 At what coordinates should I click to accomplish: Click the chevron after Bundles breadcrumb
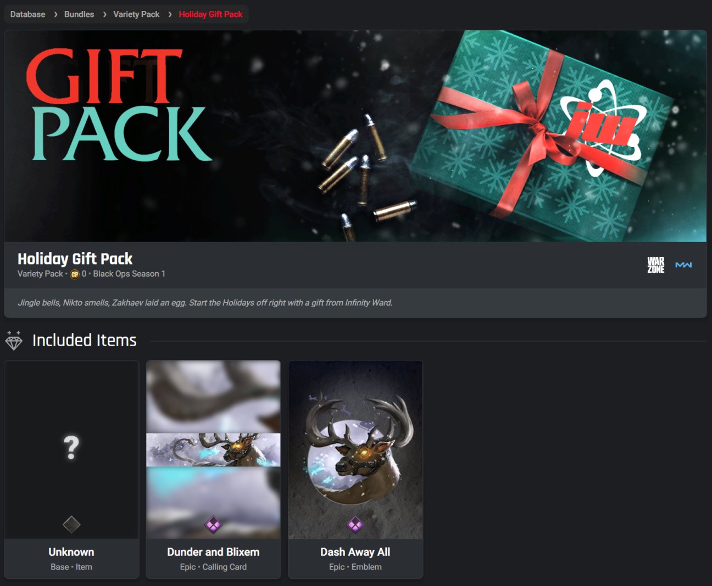click(104, 14)
